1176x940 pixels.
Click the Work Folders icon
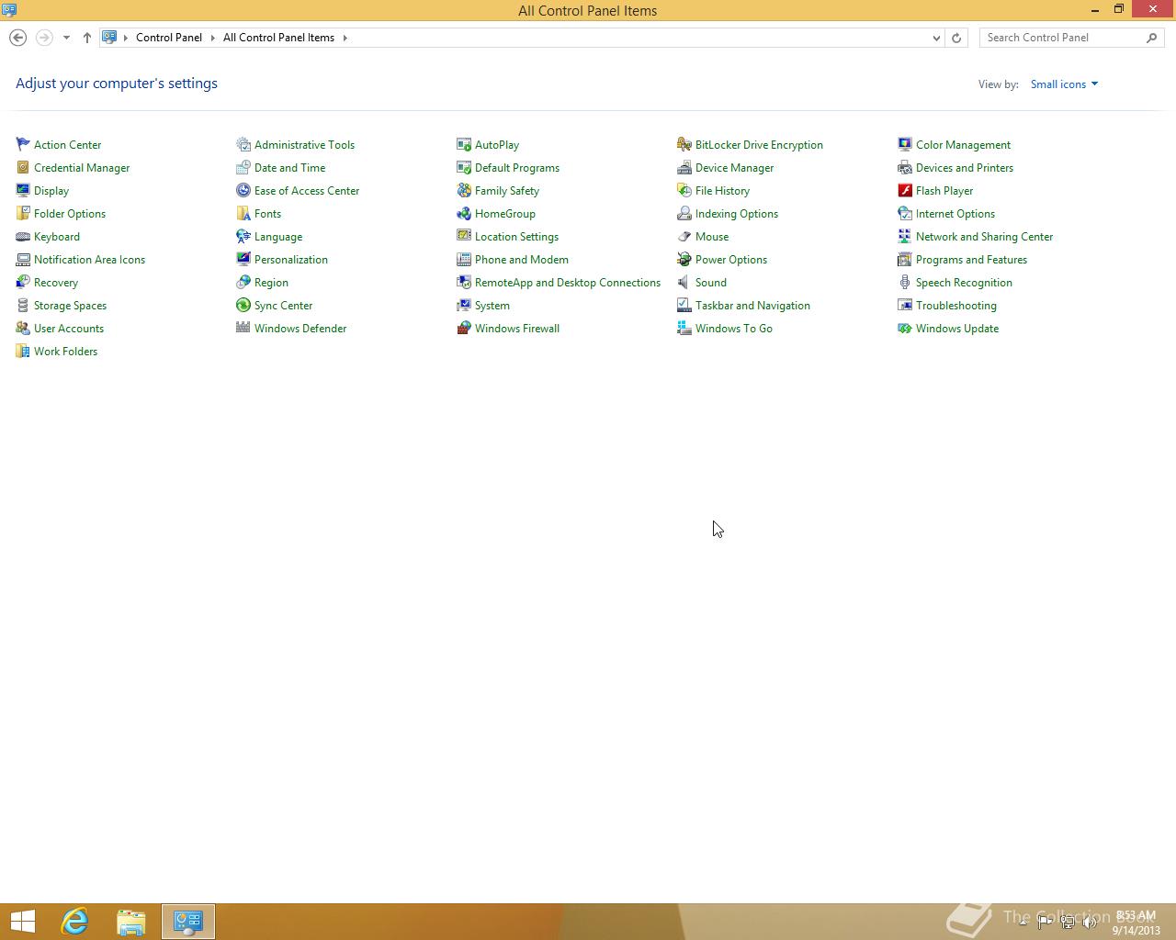point(23,351)
